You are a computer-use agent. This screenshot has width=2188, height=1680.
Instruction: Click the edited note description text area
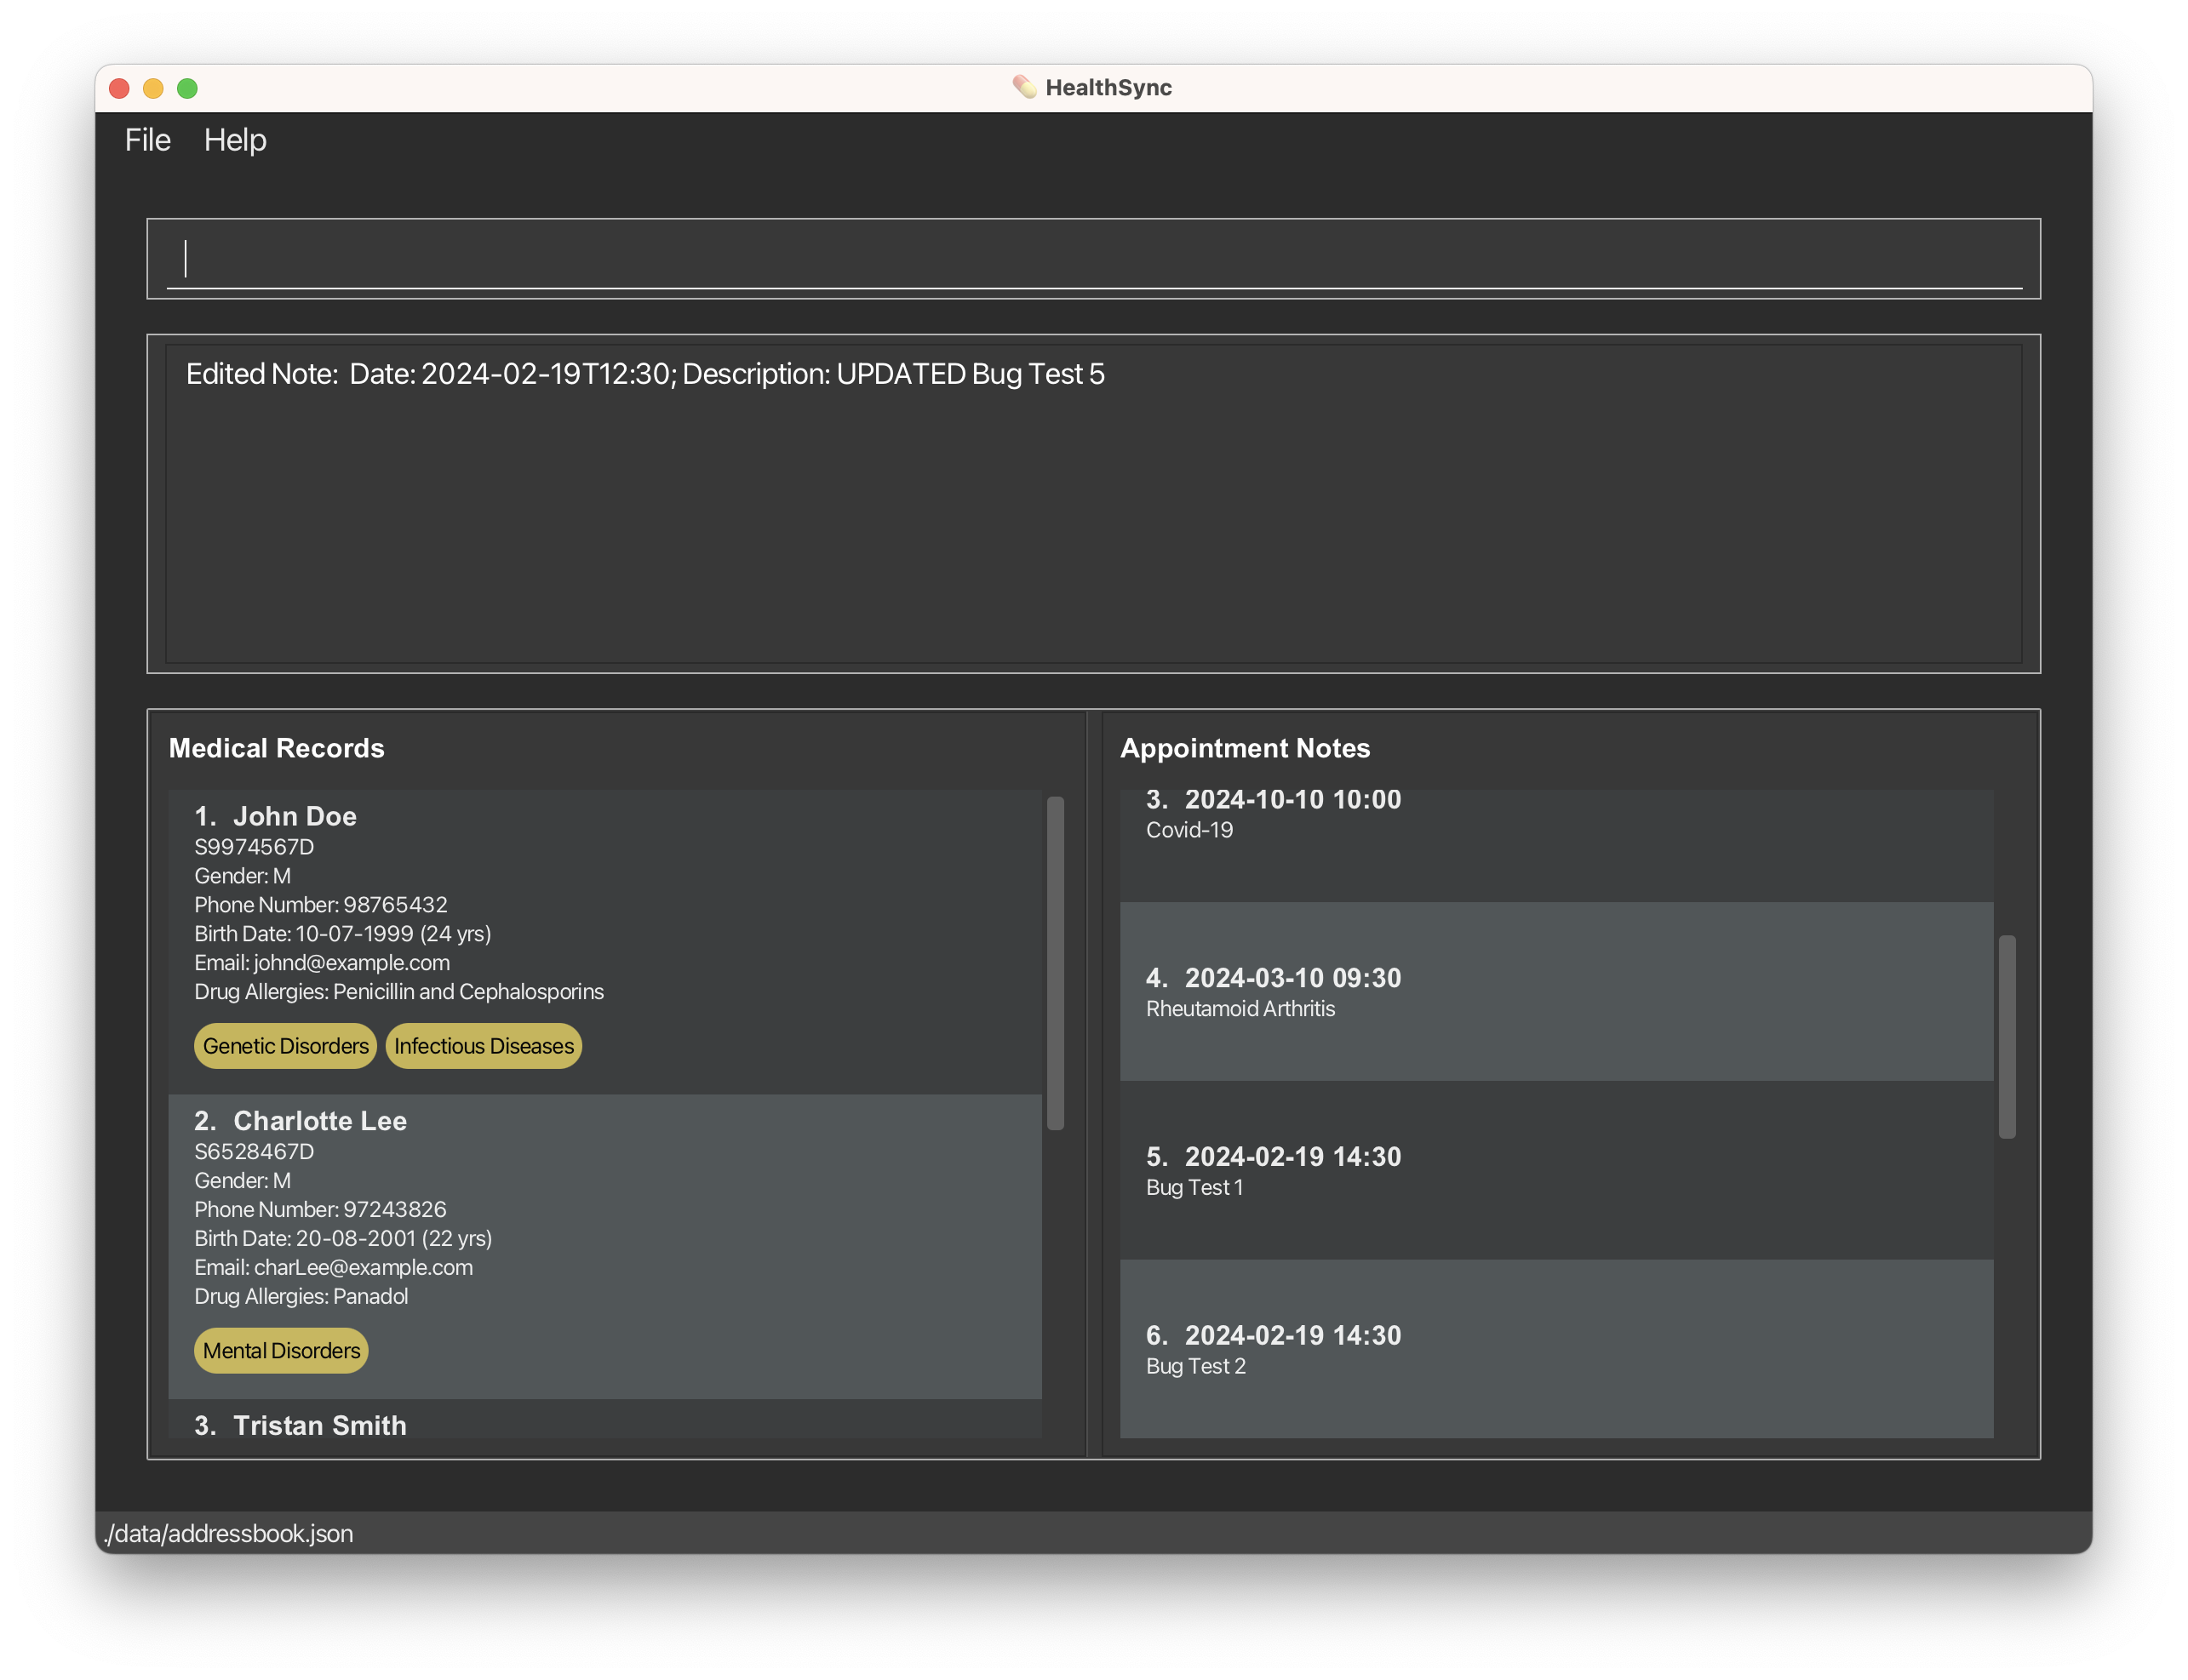(x=1092, y=501)
